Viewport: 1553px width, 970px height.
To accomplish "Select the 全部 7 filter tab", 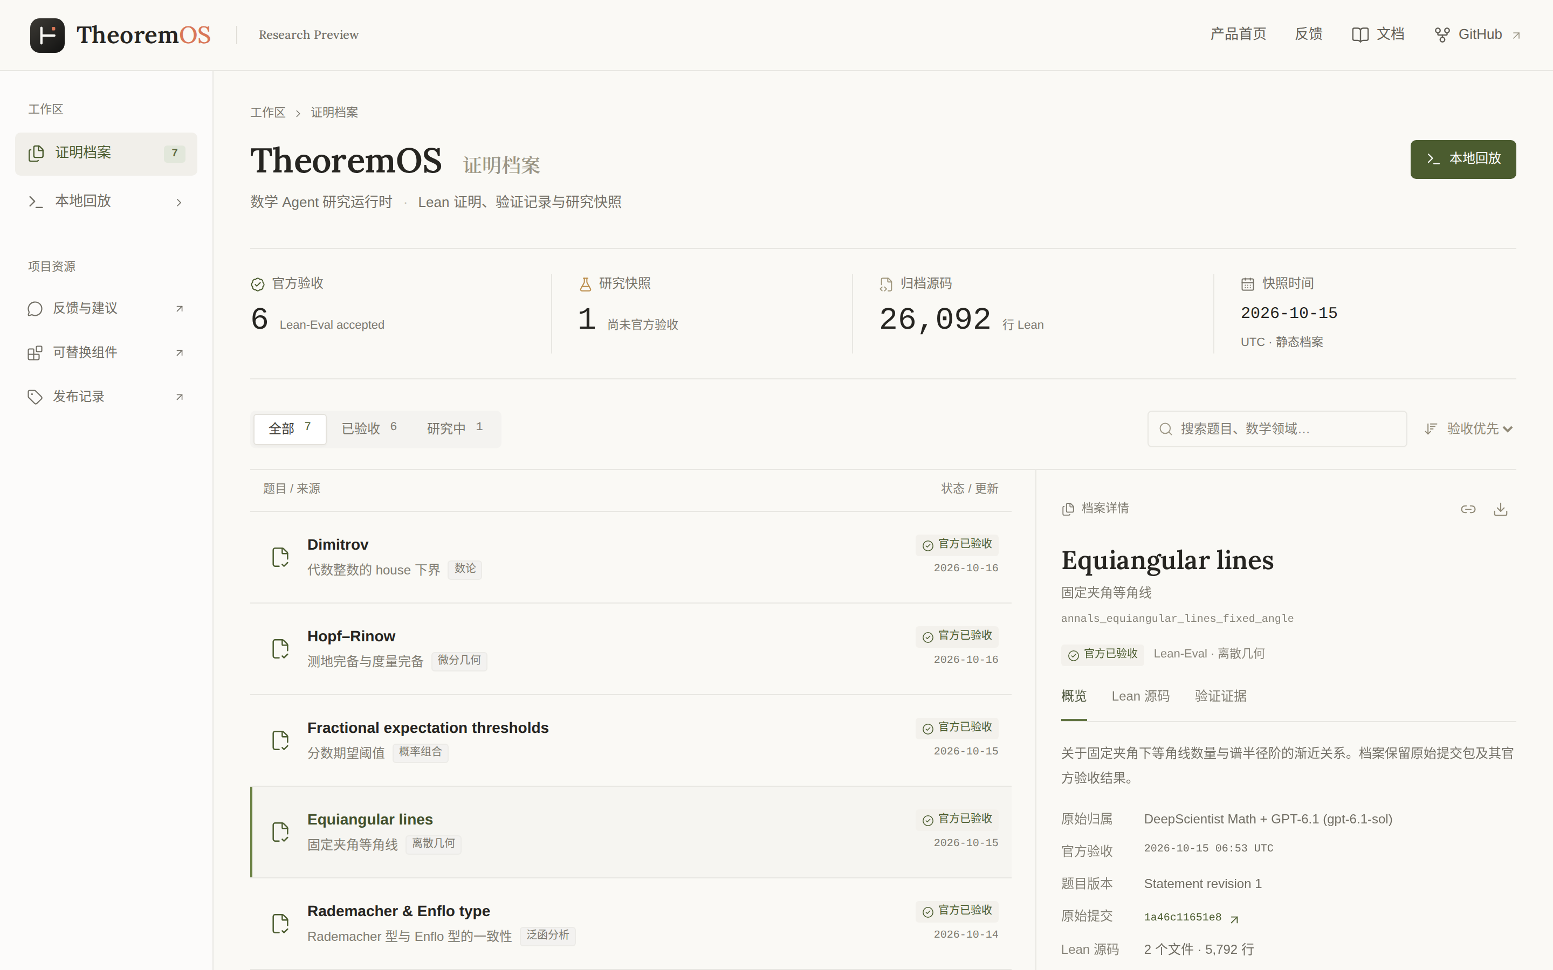I will [290, 428].
